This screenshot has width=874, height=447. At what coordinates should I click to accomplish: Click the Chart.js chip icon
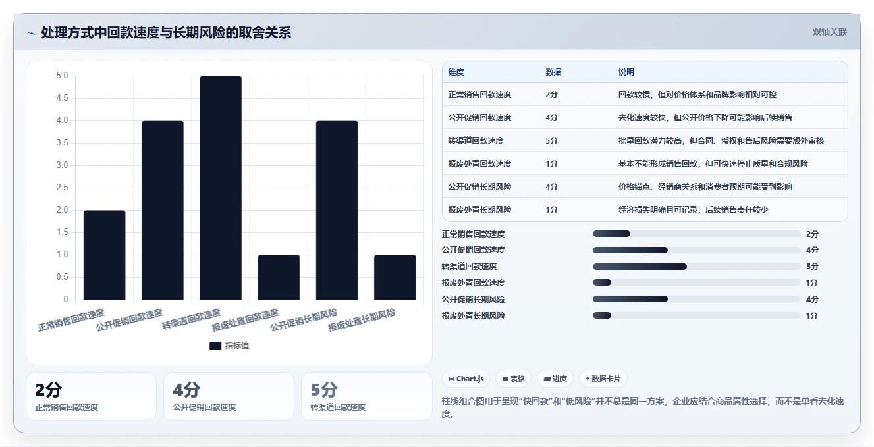coord(451,379)
